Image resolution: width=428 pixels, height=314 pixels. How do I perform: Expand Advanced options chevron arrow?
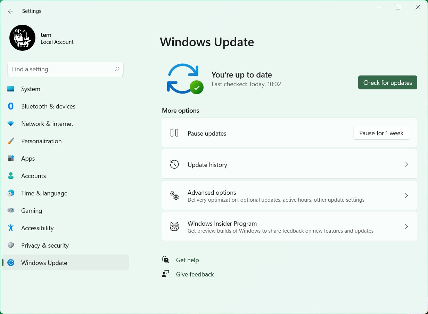tap(406, 195)
